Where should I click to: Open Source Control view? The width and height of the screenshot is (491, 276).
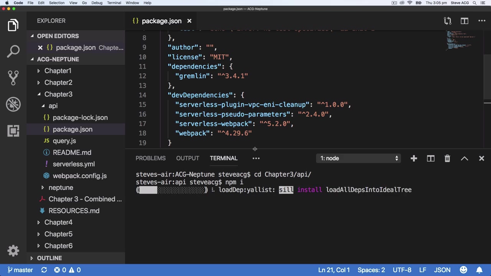[x=13, y=77]
